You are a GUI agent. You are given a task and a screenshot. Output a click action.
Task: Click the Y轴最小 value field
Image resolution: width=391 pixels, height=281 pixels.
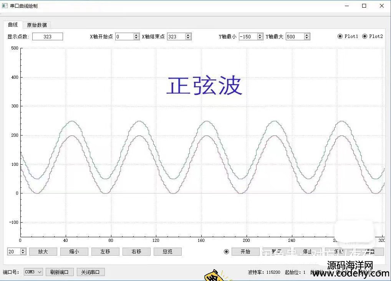click(x=248, y=36)
